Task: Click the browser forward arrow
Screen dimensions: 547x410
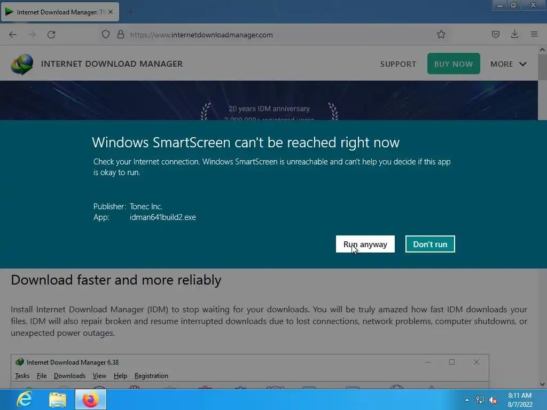Action: [32, 35]
